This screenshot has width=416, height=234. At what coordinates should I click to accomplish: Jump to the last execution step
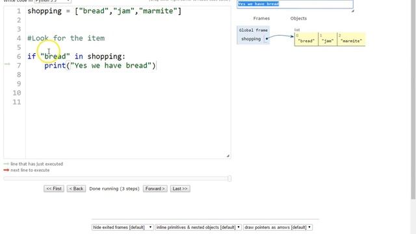point(180,188)
